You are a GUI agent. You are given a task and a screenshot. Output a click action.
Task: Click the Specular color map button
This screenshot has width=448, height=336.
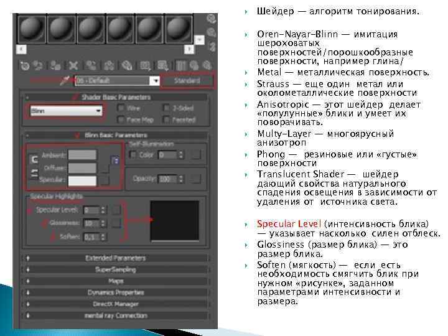click(x=105, y=180)
